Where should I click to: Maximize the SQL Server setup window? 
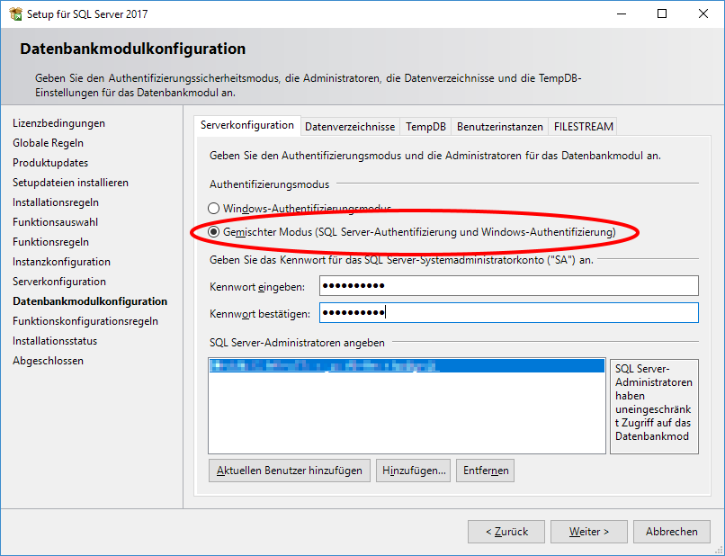pos(662,13)
